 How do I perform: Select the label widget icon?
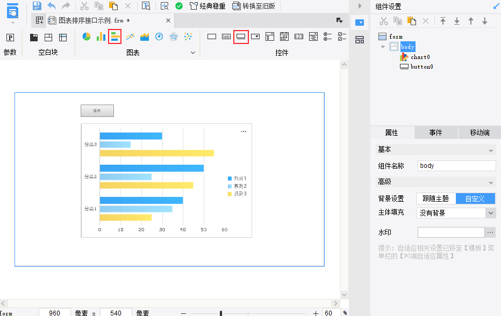point(226,36)
